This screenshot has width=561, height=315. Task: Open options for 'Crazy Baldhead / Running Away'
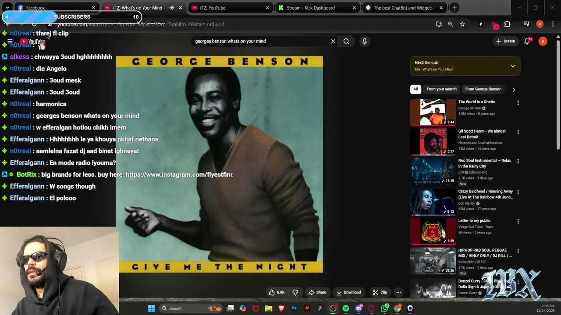click(x=518, y=192)
